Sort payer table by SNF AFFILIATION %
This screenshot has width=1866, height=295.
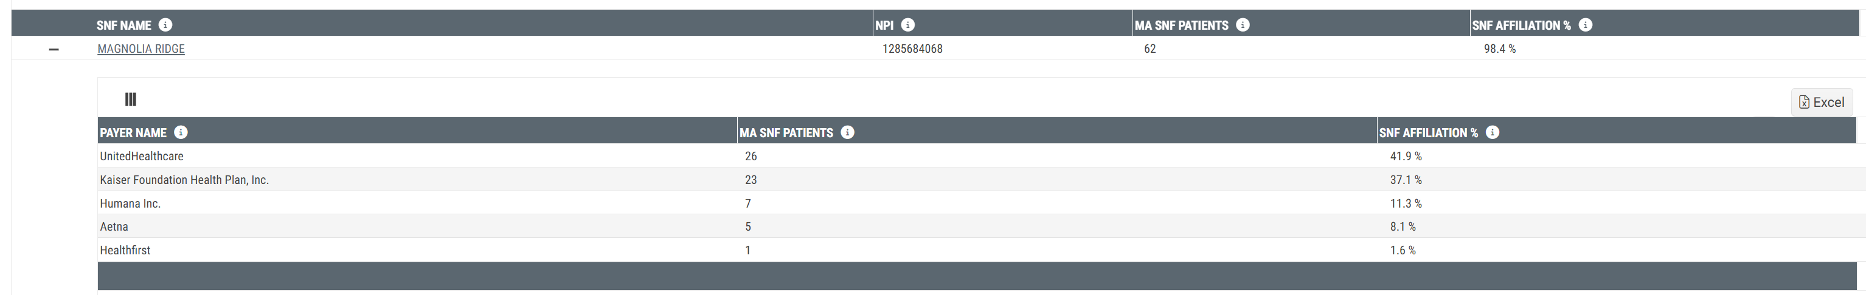pos(1429,132)
